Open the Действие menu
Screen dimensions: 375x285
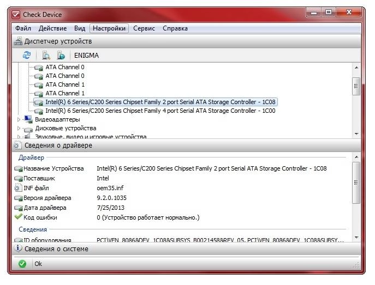[52, 28]
